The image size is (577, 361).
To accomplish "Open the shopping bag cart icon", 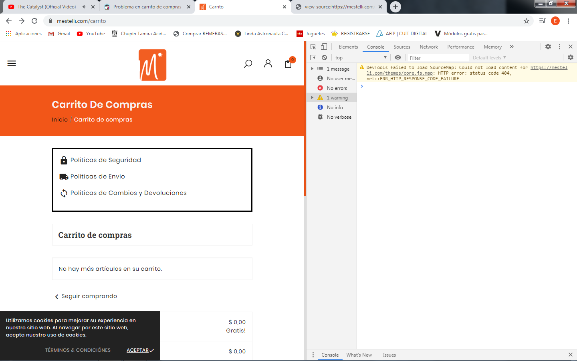I will [288, 63].
